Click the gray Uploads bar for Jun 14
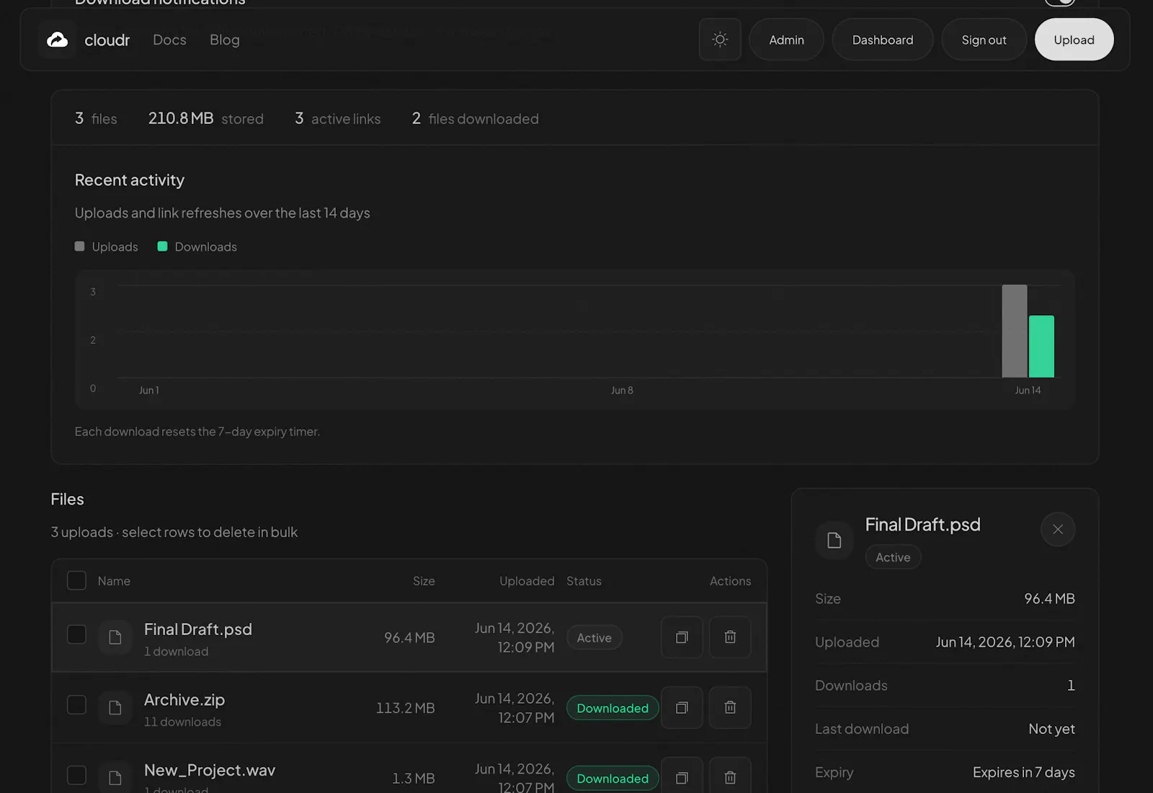This screenshot has width=1153, height=793. click(1014, 331)
